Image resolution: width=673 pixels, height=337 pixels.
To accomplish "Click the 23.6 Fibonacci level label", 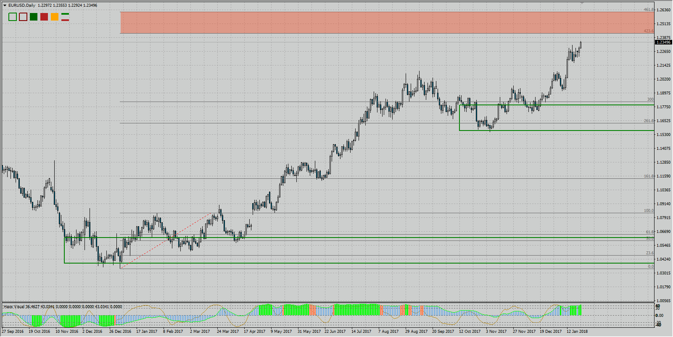I will [650, 253].
